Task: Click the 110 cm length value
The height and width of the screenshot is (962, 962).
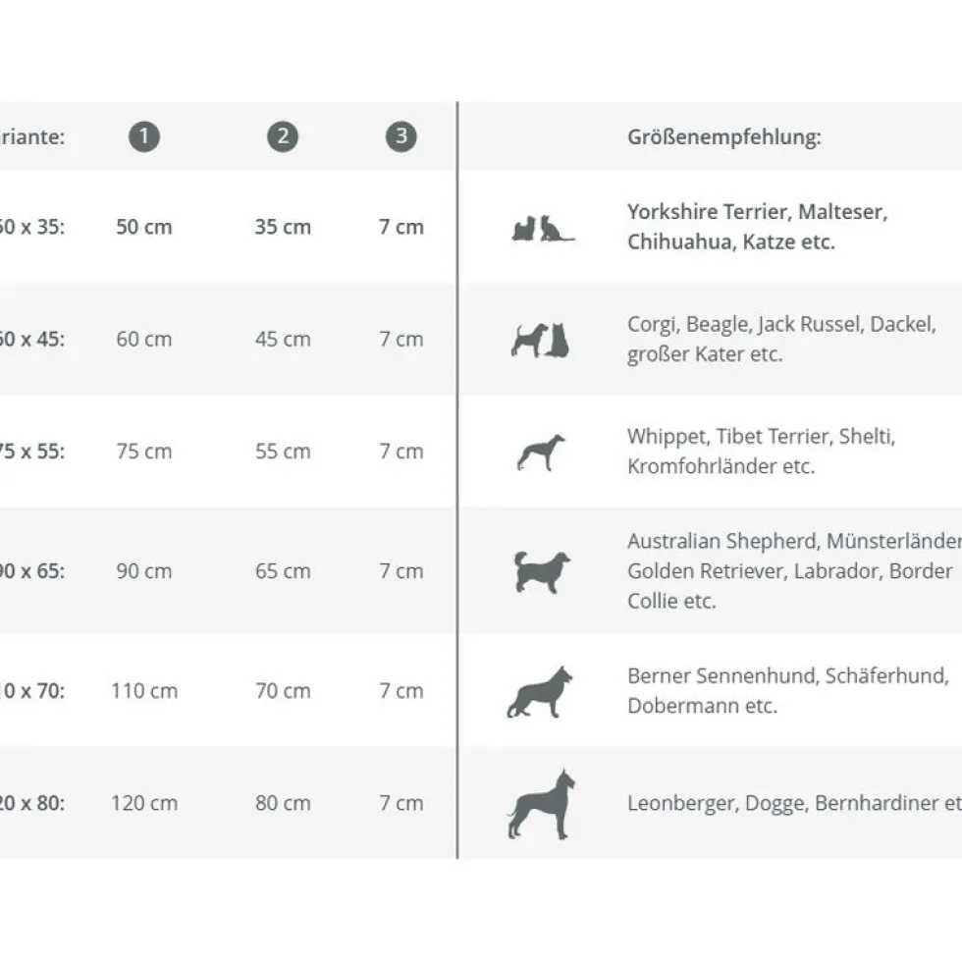Action: (144, 691)
